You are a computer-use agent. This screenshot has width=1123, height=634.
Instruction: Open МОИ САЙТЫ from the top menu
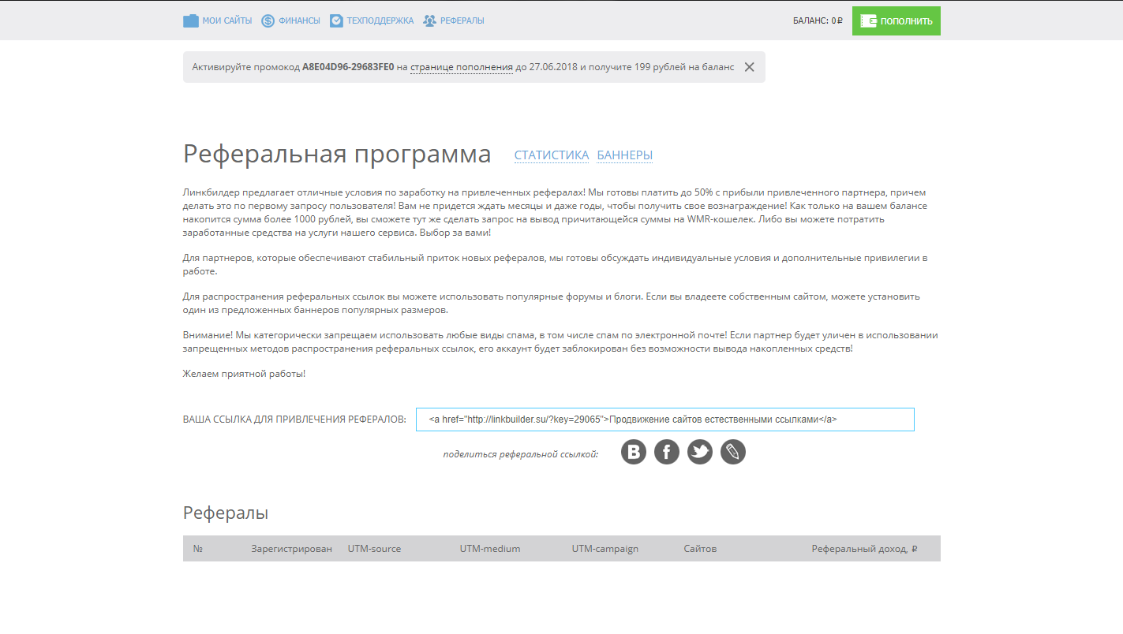click(x=225, y=21)
